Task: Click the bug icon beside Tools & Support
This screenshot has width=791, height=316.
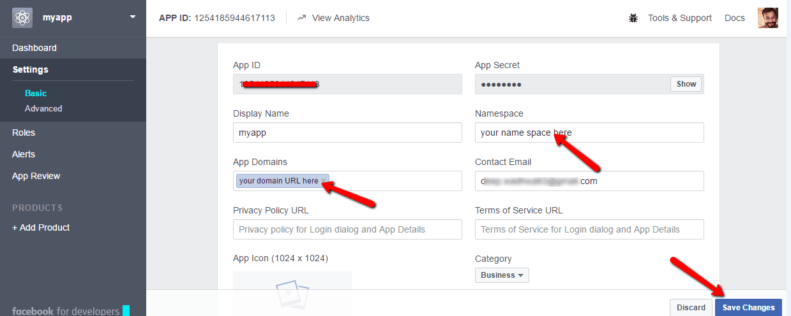Action: [x=633, y=18]
